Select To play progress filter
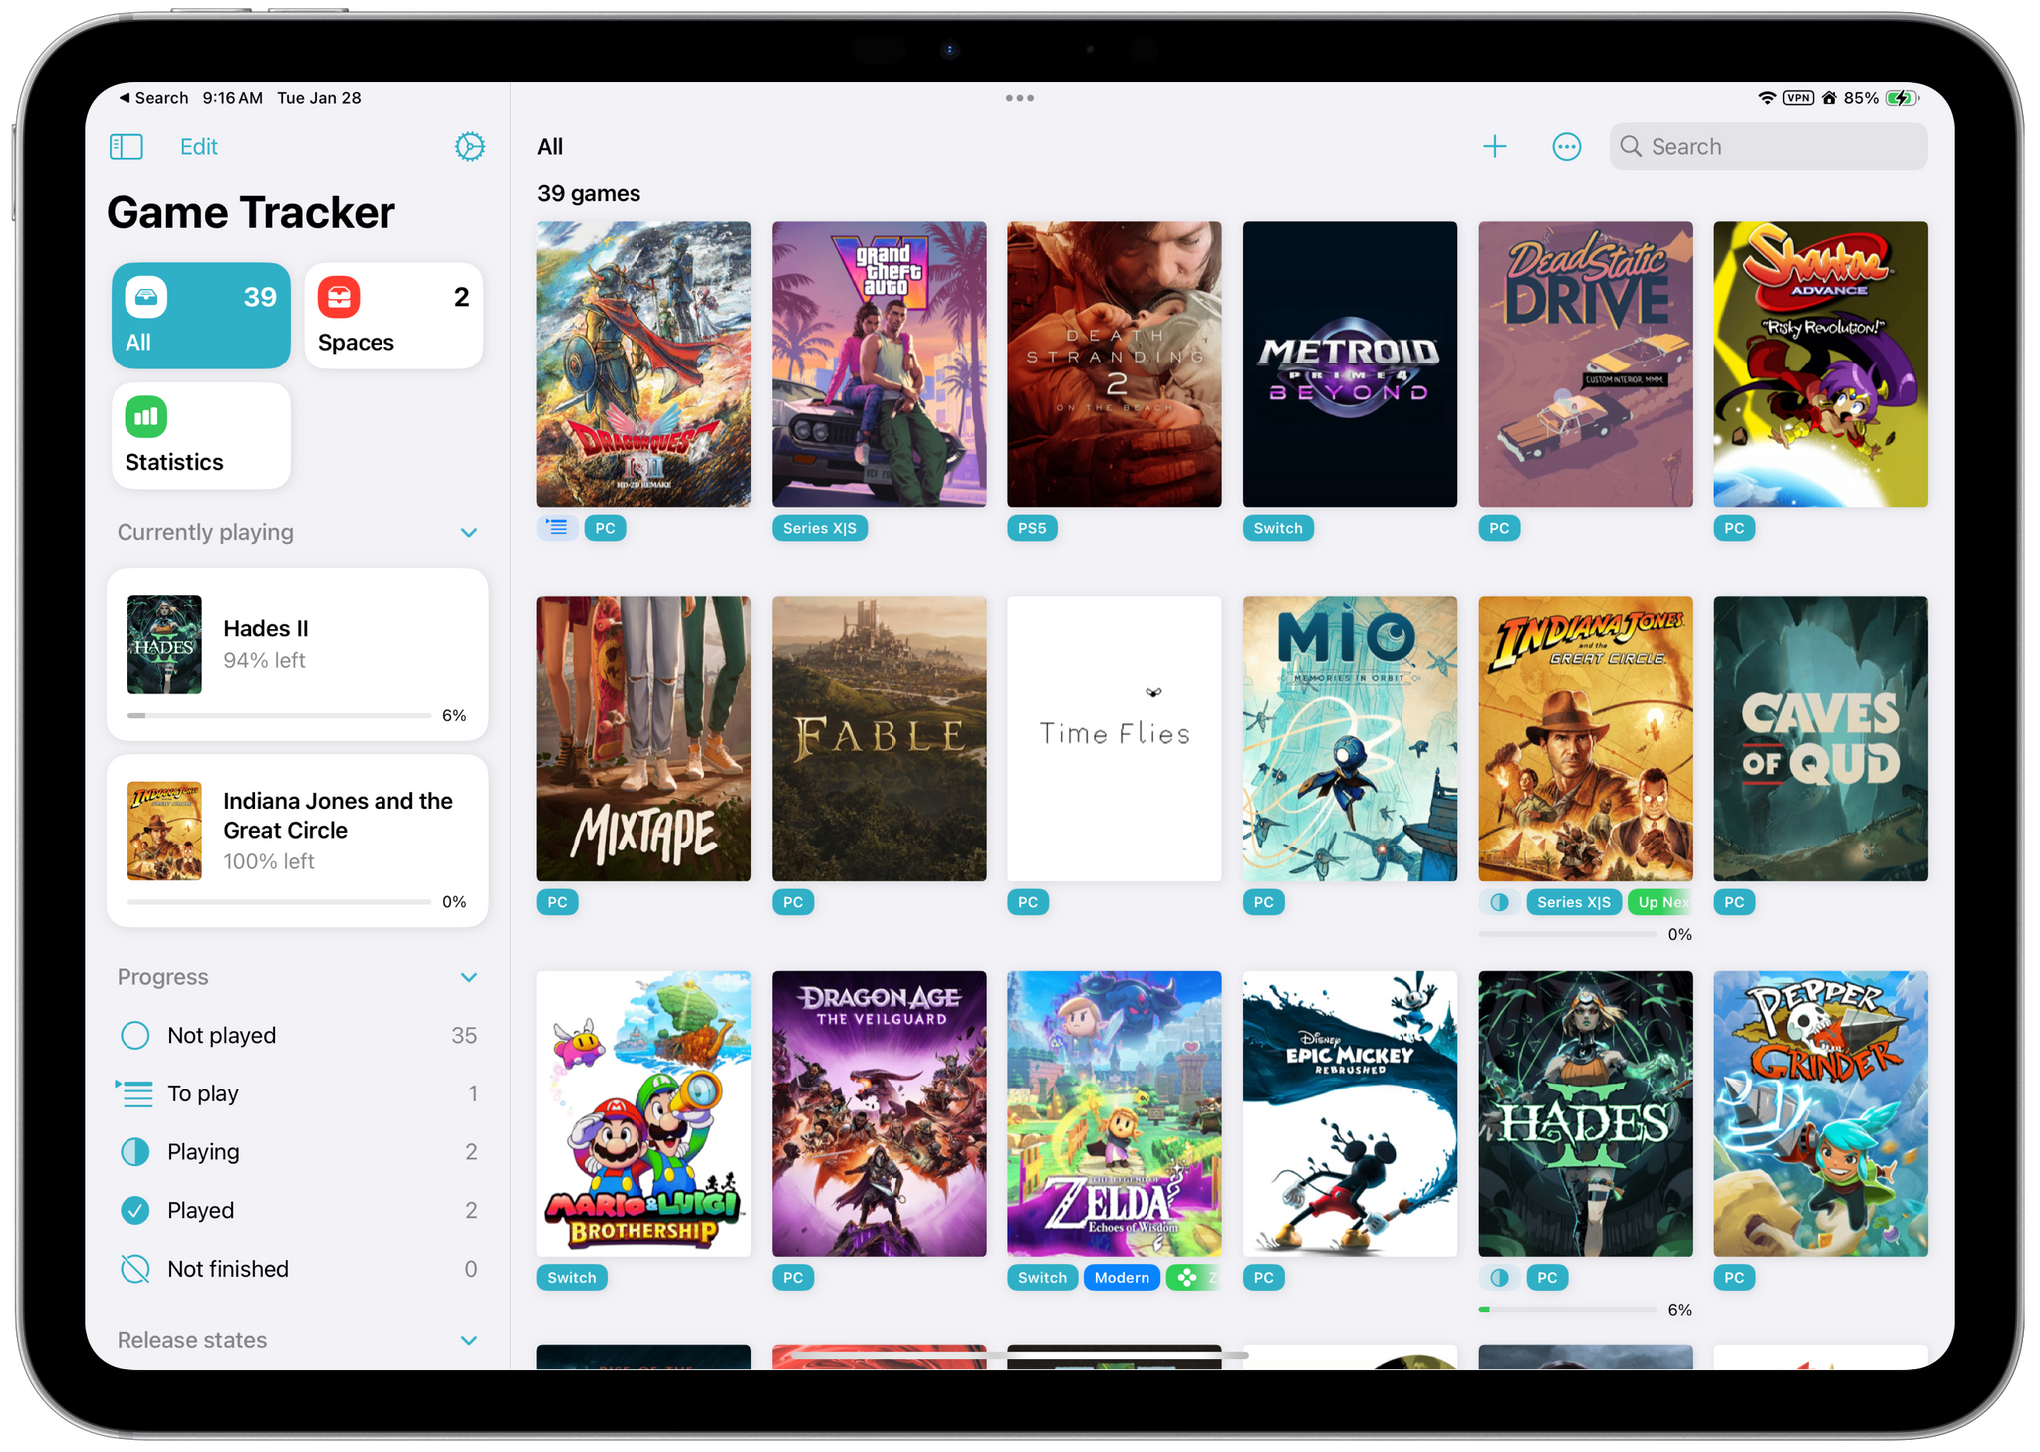Image resolution: width=2040 pixels, height=1452 pixels. (x=298, y=1093)
